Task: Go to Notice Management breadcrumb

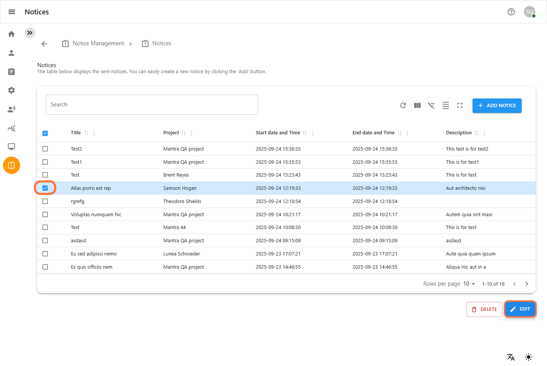Action: [98, 43]
